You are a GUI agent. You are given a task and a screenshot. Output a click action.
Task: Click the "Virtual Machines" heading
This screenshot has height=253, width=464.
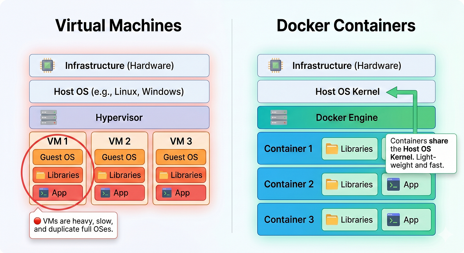[118, 25]
